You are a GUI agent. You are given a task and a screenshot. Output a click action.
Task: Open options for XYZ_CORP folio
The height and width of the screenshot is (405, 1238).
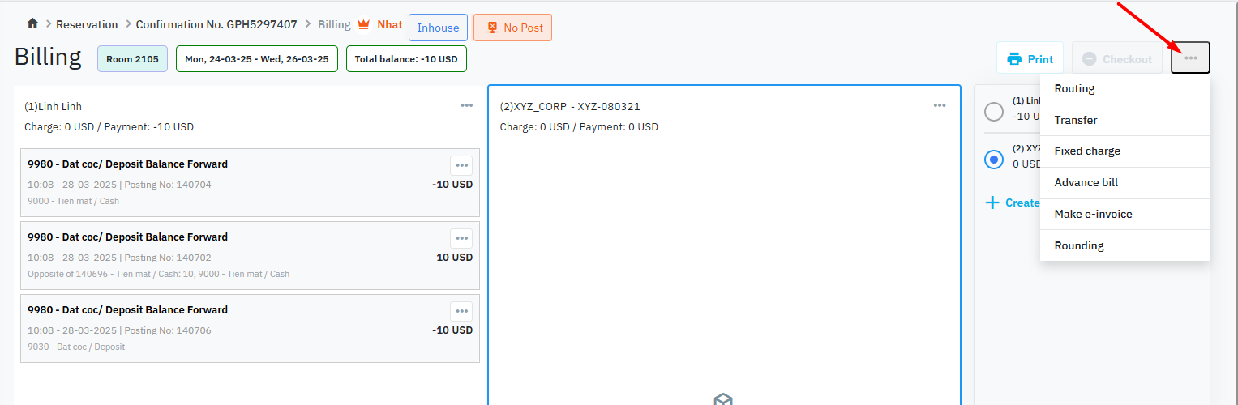click(940, 105)
